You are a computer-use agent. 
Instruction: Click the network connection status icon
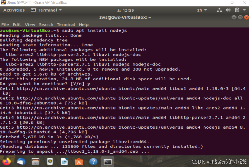coord(219,10)
